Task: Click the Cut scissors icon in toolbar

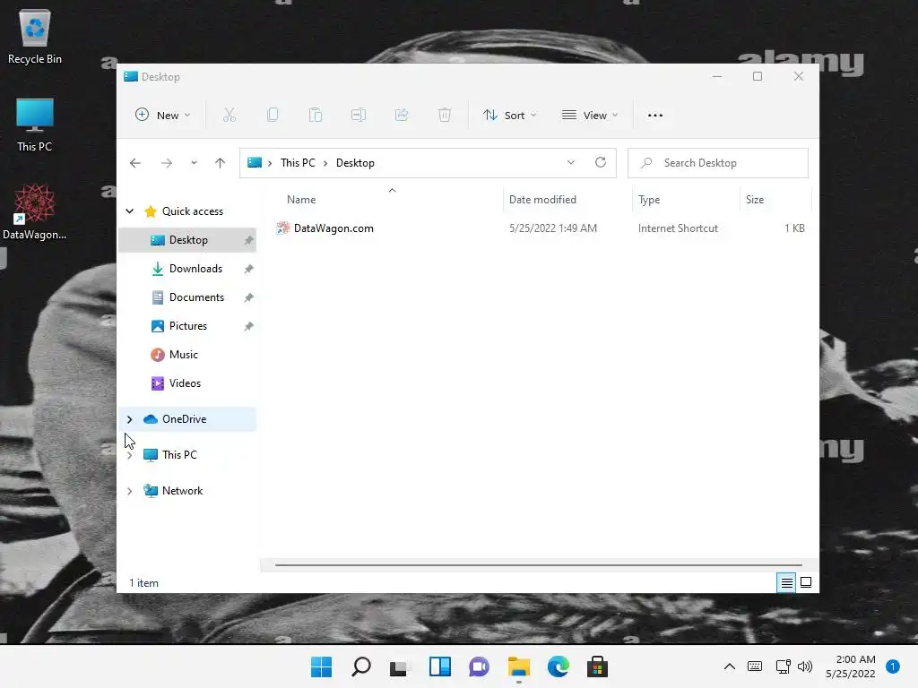Action: 229,116
